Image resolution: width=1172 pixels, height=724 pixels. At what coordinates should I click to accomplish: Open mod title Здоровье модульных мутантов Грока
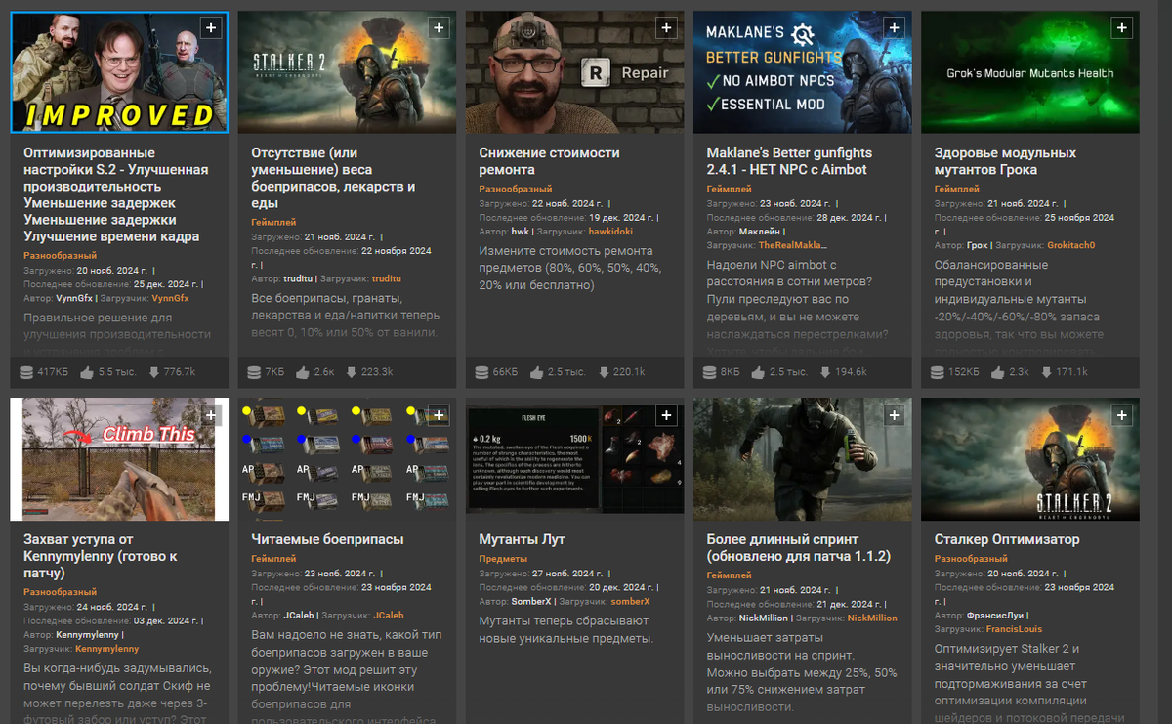pyautogui.click(x=1005, y=161)
